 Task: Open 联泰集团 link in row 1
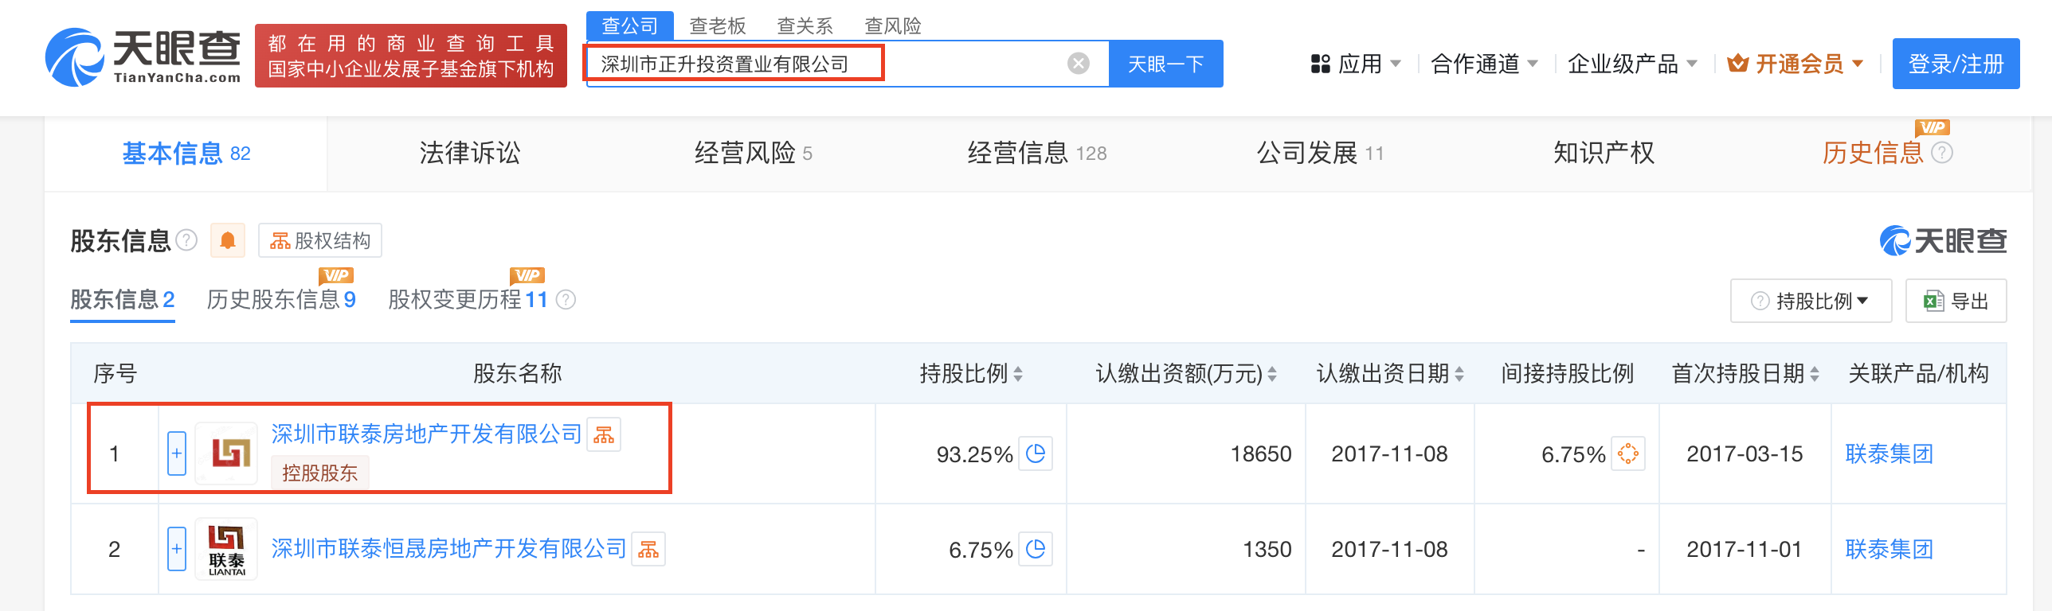[x=1889, y=453]
